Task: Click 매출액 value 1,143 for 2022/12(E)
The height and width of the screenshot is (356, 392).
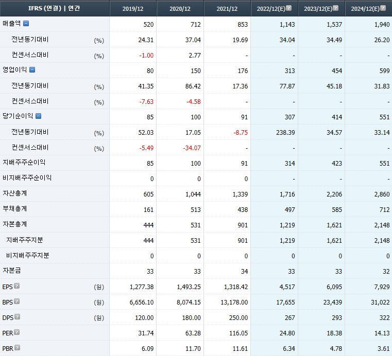Action: [x=287, y=25]
